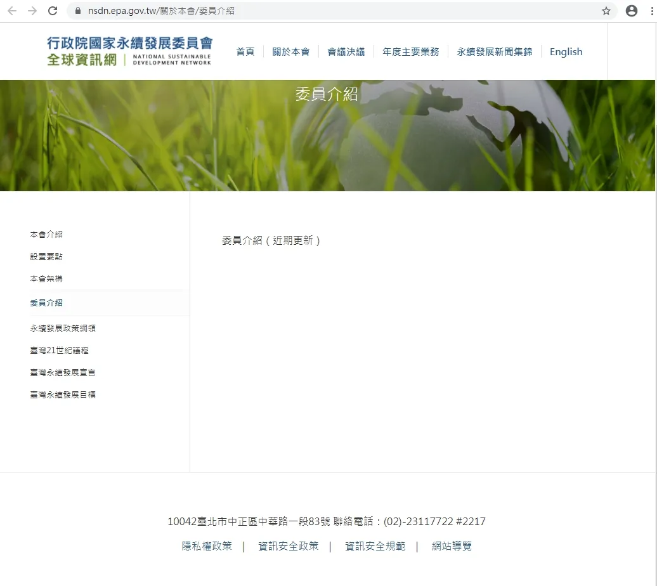This screenshot has height=586, width=657.
Task: Select 本會架構 in the sidebar
Action: click(x=46, y=279)
